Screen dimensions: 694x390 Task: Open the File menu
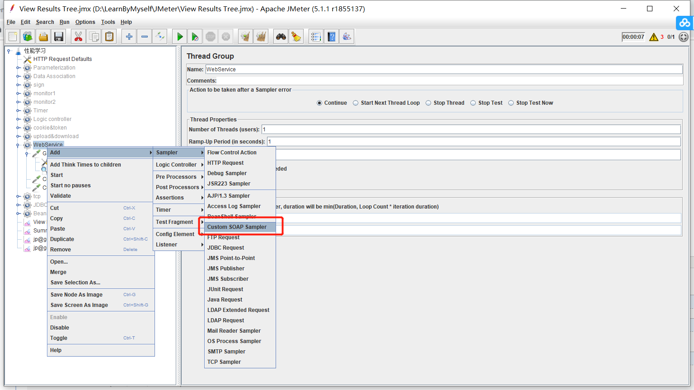click(11, 22)
